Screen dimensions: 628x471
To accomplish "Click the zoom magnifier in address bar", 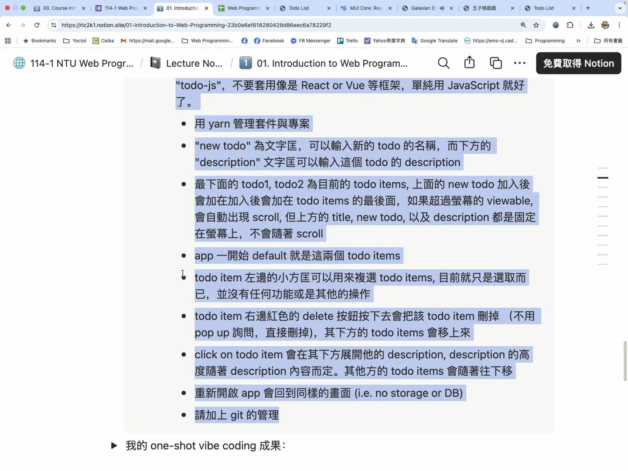I will click(523, 25).
